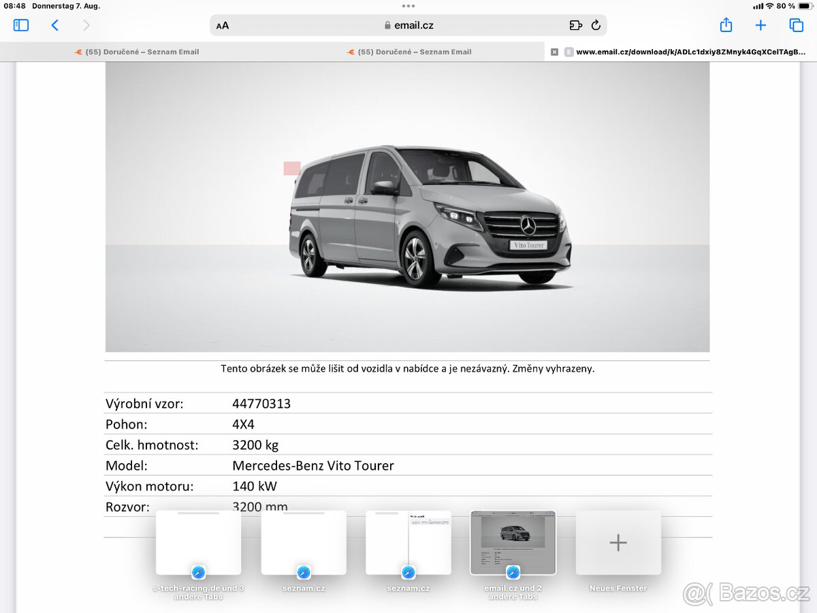The image size is (817, 613).
Task: Select the Model label
Action: (x=127, y=466)
